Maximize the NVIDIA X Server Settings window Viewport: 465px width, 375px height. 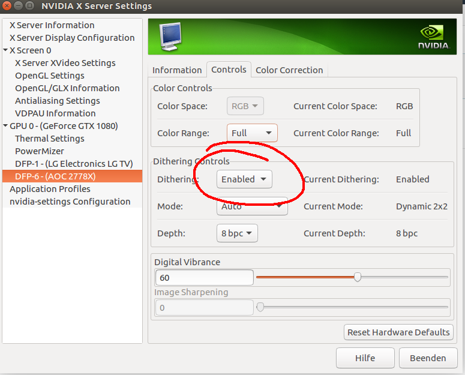pyautogui.click(x=29, y=5)
